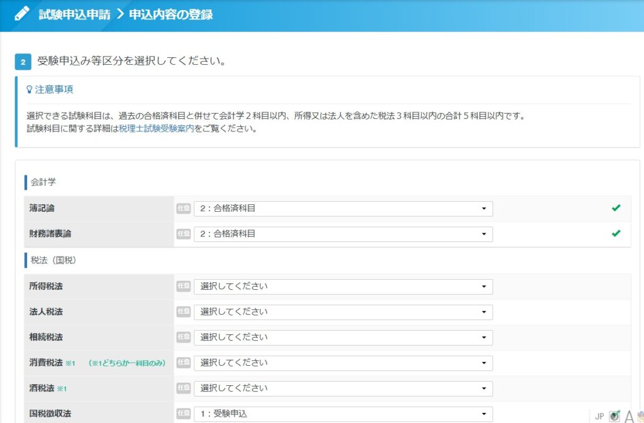Viewport: 644px width, 423px height.
Task: Click the 任意 badge beside 所得税法
Action: [183, 287]
